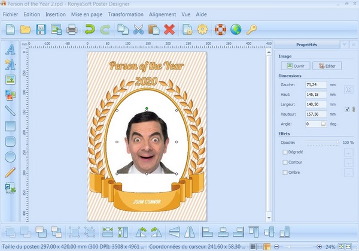
Task: Open the Transformation menu
Action: tap(126, 14)
